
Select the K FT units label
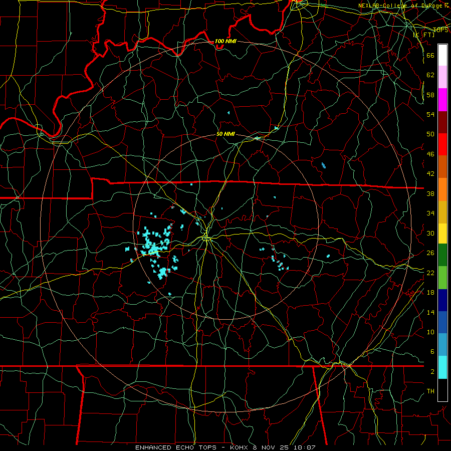pyautogui.click(x=423, y=35)
